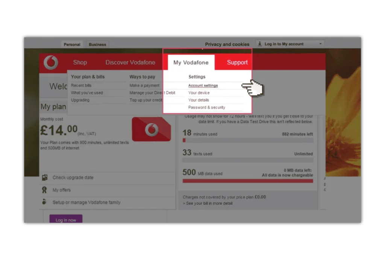Image resolution: width=385 pixels, height=275 pixels.
Task: Select Your device in the Settings menu
Action: click(x=199, y=93)
